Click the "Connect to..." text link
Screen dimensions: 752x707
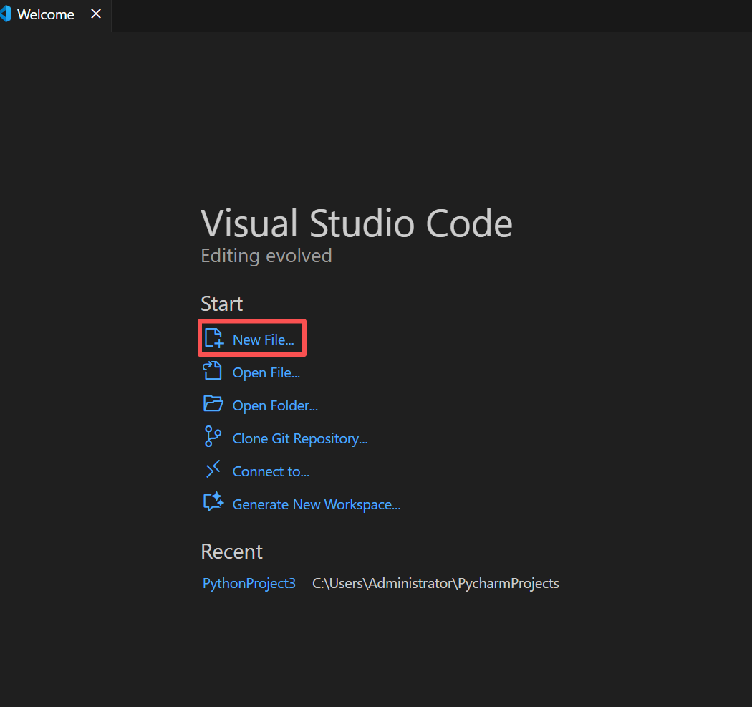click(x=271, y=471)
